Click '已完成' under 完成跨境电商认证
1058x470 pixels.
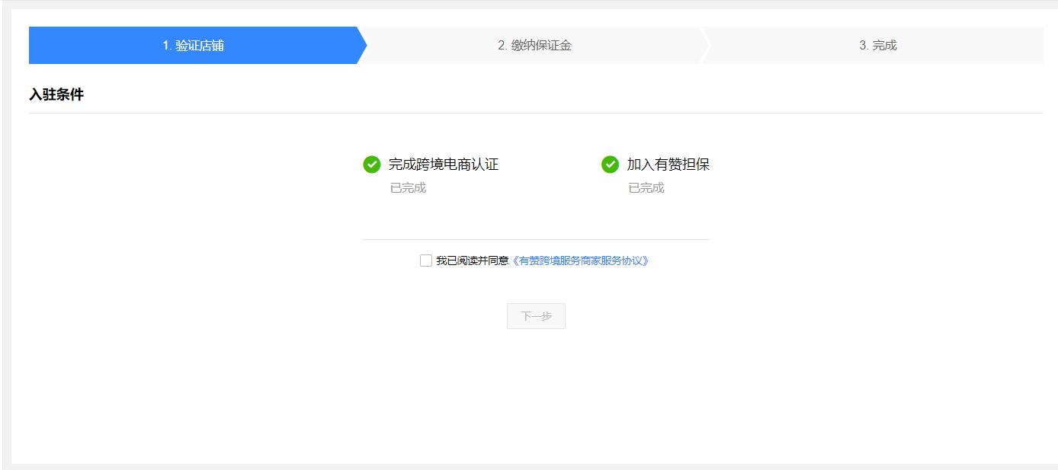(x=408, y=188)
